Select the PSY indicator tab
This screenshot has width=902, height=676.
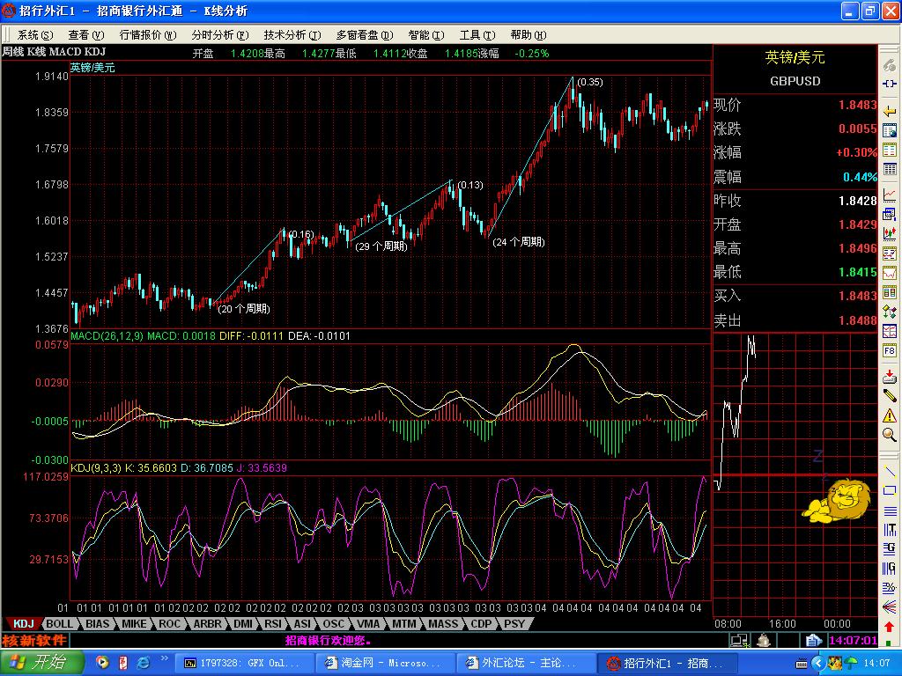pyautogui.click(x=514, y=624)
